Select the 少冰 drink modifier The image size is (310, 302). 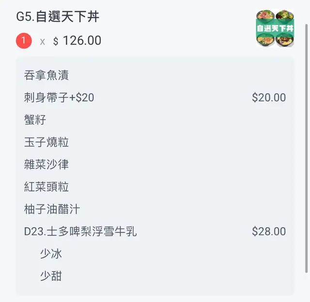51,254
